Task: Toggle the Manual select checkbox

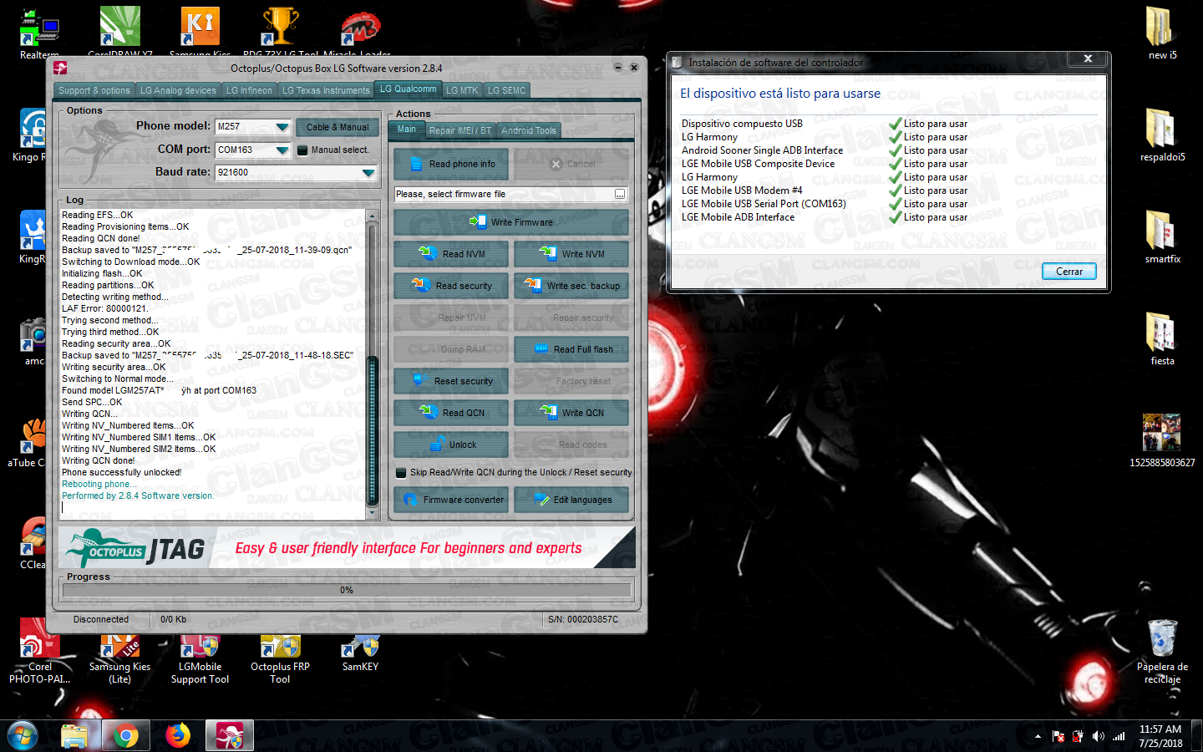Action: click(302, 150)
